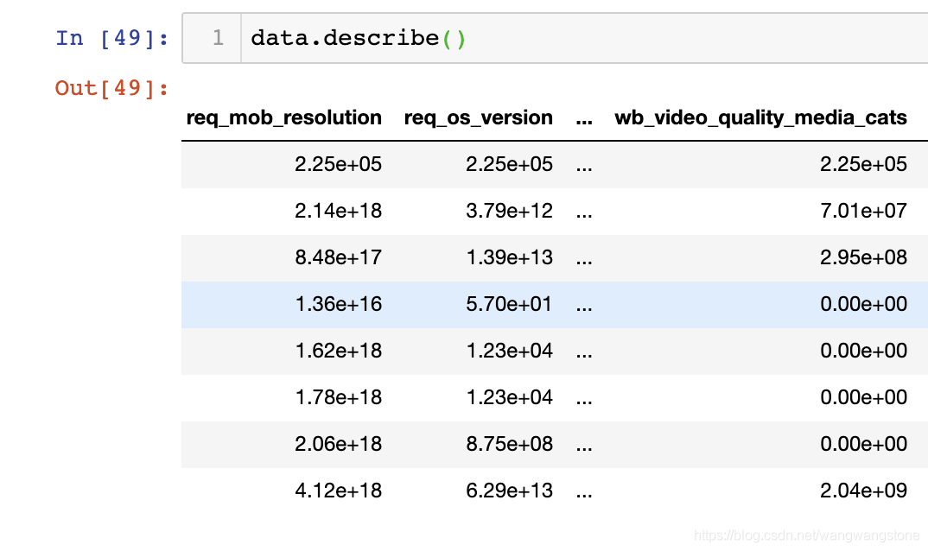Image resolution: width=928 pixels, height=551 pixels.
Task: Select the 7.01e+07 cell in last column
Action: click(x=863, y=211)
